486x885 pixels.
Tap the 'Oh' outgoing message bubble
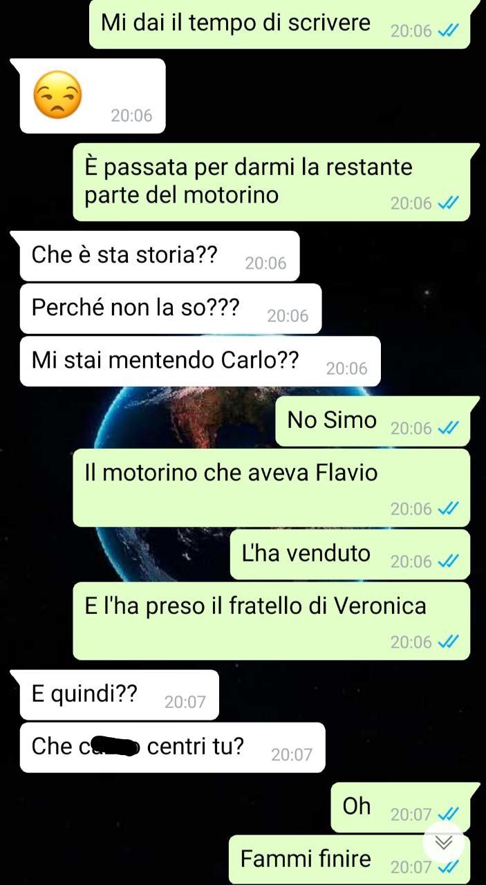pos(401,808)
